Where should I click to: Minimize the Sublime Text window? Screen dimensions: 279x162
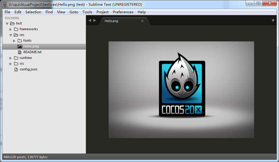coord(250,3)
